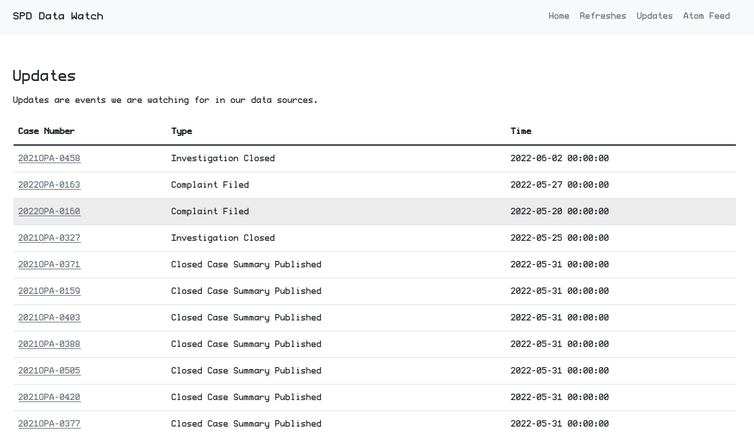The width and height of the screenshot is (754, 437).
Task: Click the time 2022-05-25 00:00:00
Action: pyautogui.click(x=559, y=238)
